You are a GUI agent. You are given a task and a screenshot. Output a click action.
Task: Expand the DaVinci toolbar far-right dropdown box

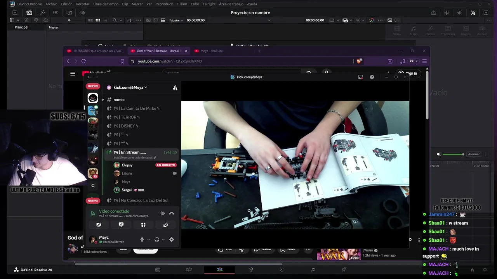(486, 12)
